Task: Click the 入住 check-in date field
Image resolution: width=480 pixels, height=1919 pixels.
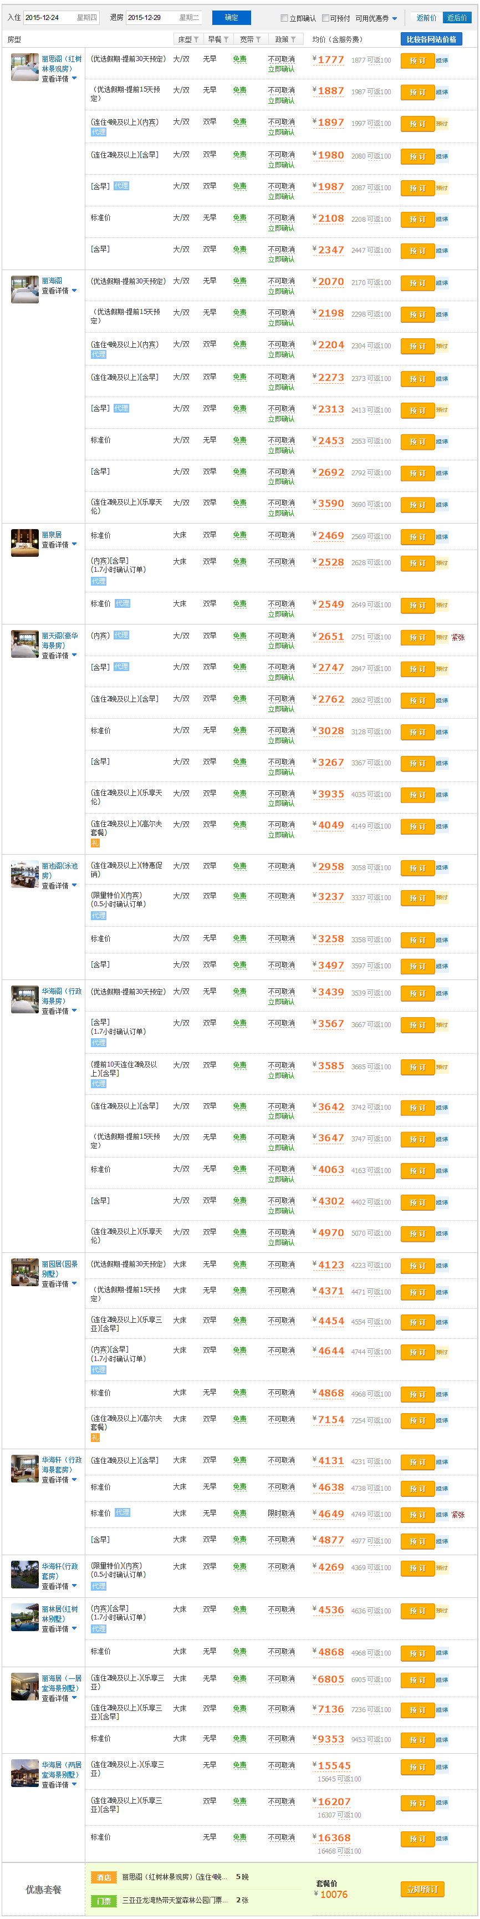Action: 49,17
